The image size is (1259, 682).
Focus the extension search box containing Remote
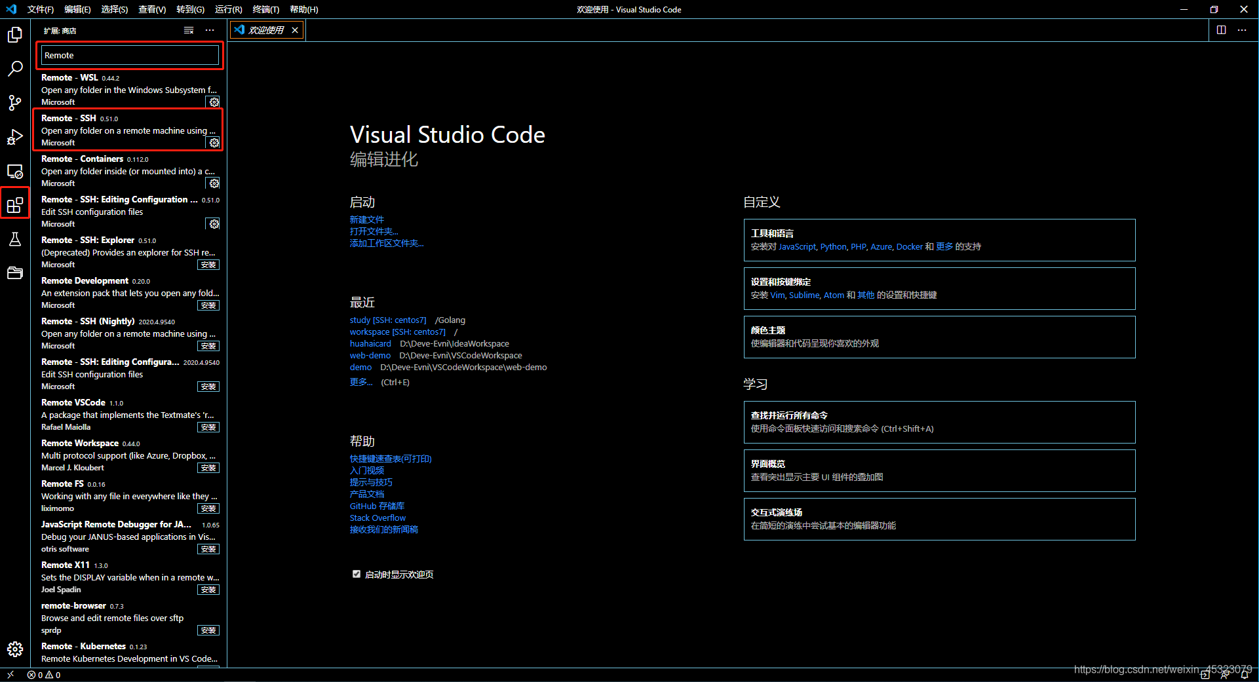click(130, 55)
